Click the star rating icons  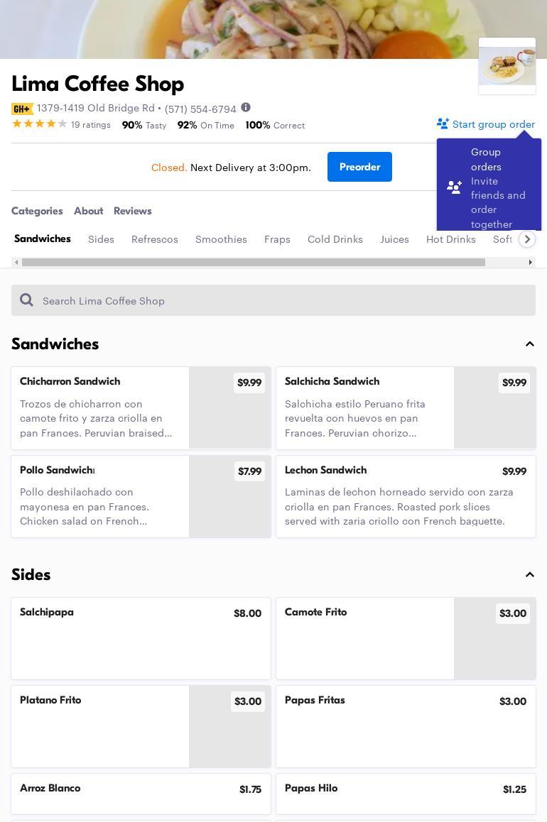tap(40, 124)
